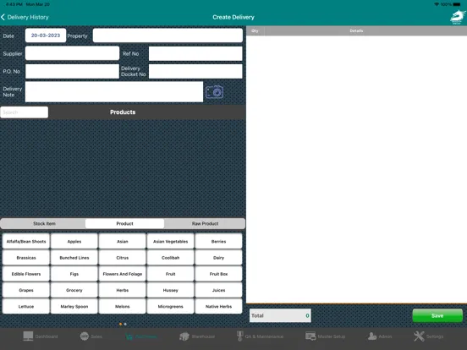Select the Citrus category
Image resolution: width=467 pixels, height=350 pixels.
pos(123,258)
